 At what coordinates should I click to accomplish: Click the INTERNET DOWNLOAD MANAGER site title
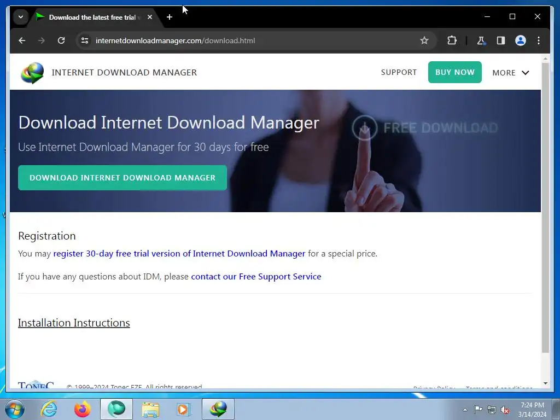coord(124,73)
